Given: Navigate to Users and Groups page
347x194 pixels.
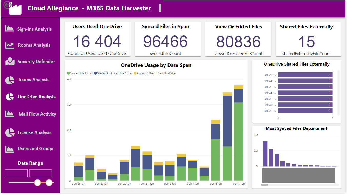Looking at the screenshot, I should click(x=36, y=149).
